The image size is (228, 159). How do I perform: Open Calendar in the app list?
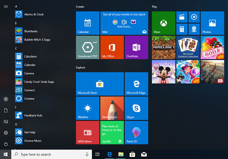(x=25, y=65)
